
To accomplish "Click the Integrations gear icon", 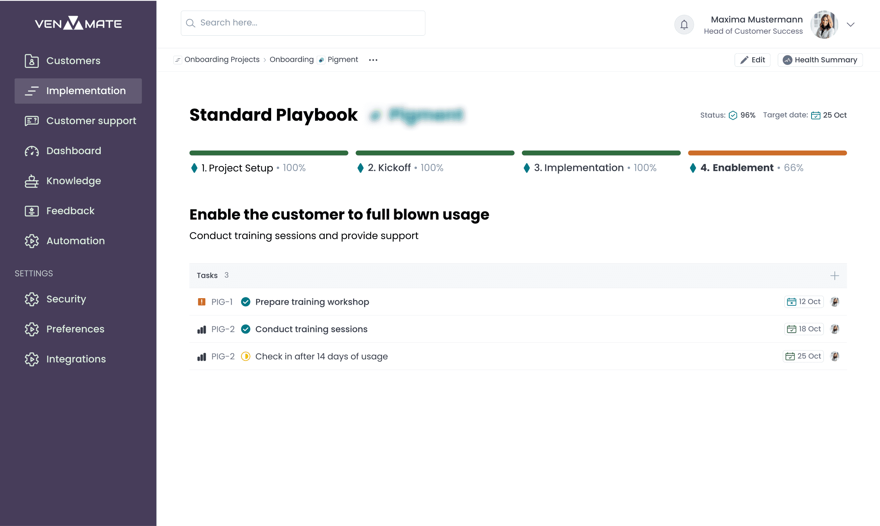I will 31,359.
